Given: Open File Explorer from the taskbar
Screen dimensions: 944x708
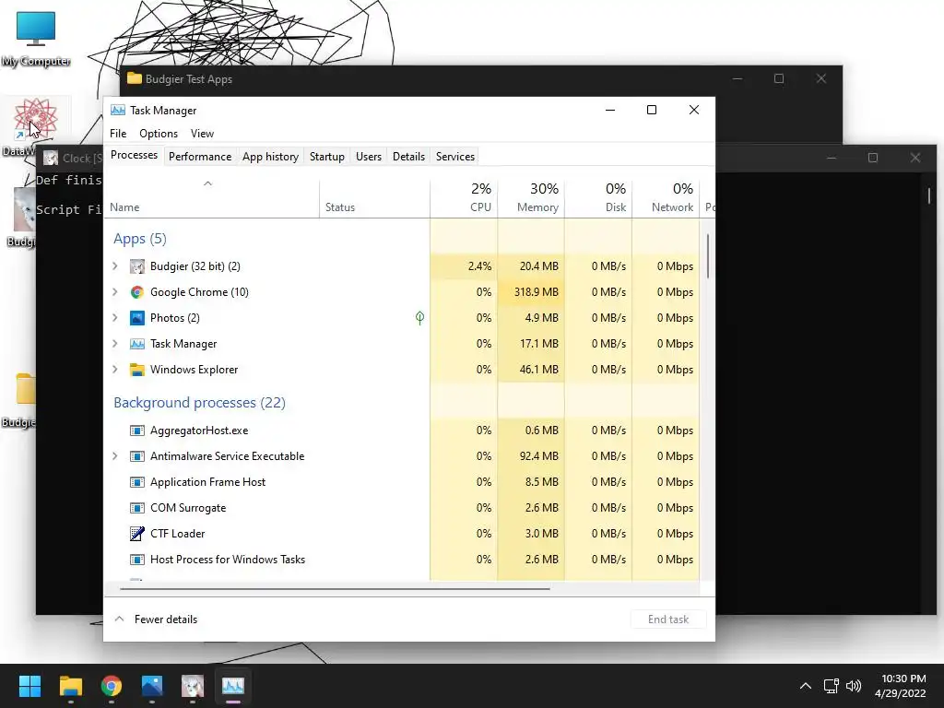Looking at the screenshot, I should (70, 686).
